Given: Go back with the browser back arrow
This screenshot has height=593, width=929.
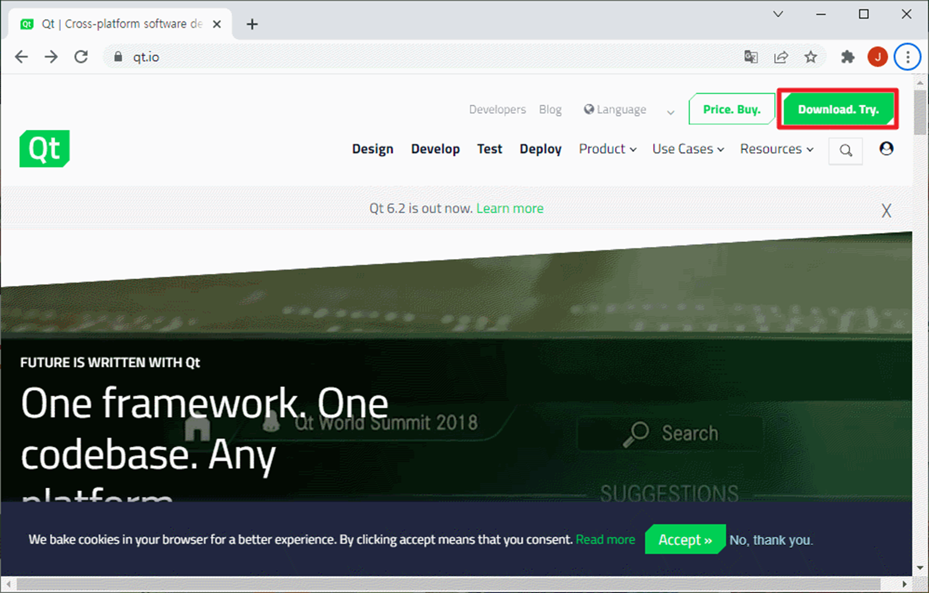Looking at the screenshot, I should tap(21, 57).
